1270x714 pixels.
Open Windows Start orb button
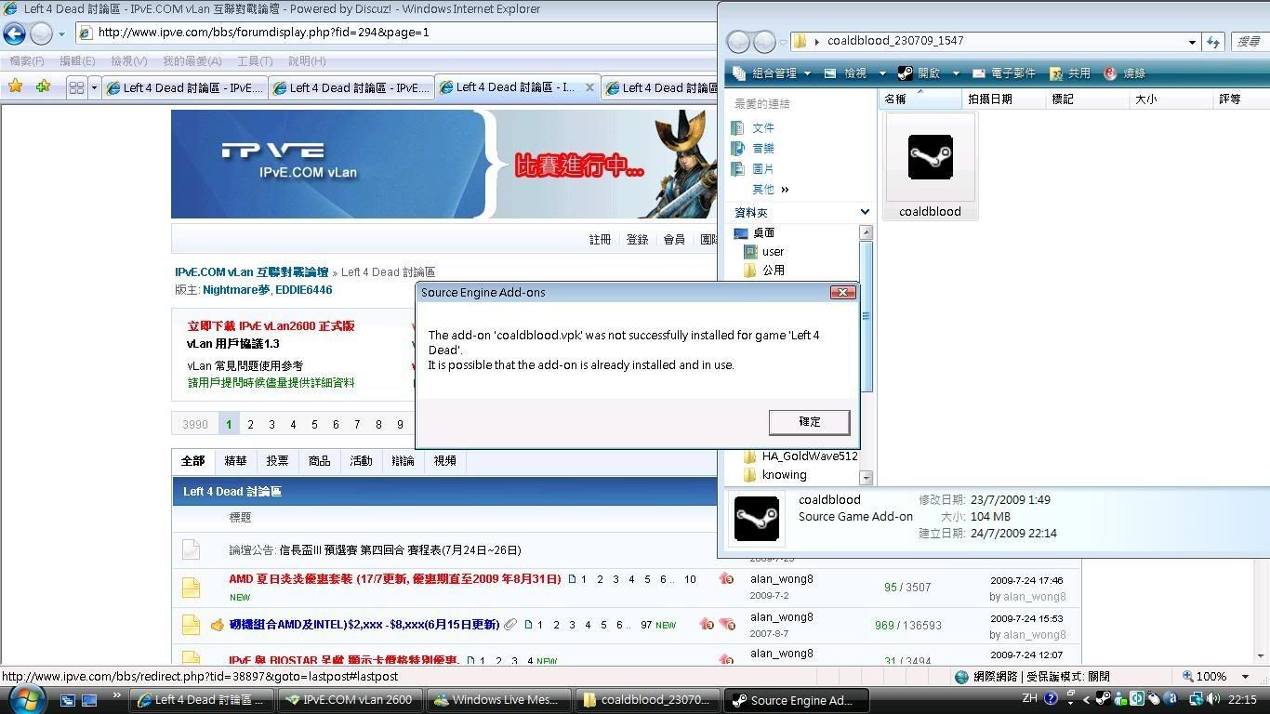[20, 698]
